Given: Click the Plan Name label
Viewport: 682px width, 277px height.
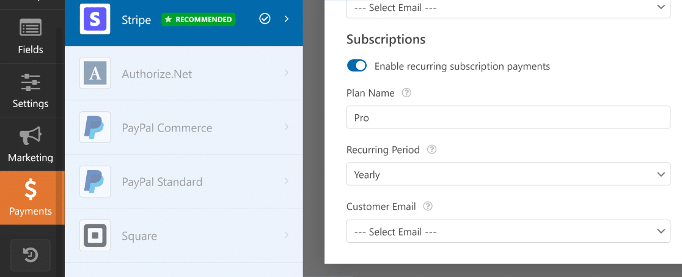Looking at the screenshot, I should (x=370, y=93).
